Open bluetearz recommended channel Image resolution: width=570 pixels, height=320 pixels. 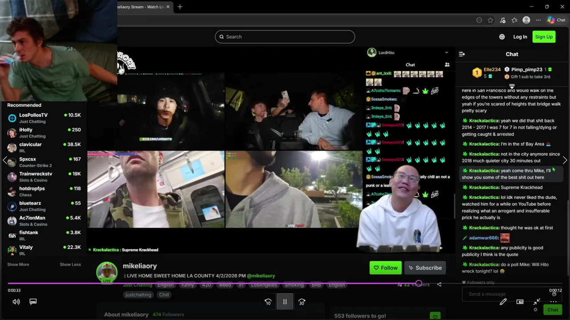[x=44, y=206]
